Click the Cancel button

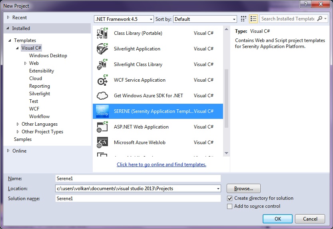click(x=310, y=219)
